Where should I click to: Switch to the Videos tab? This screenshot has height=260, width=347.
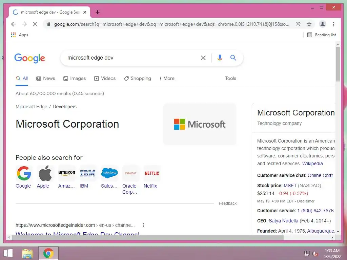pyautogui.click(x=105, y=79)
